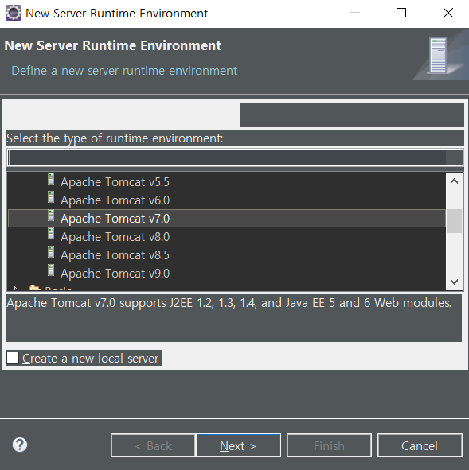Open help via the question mark icon

[20, 445]
